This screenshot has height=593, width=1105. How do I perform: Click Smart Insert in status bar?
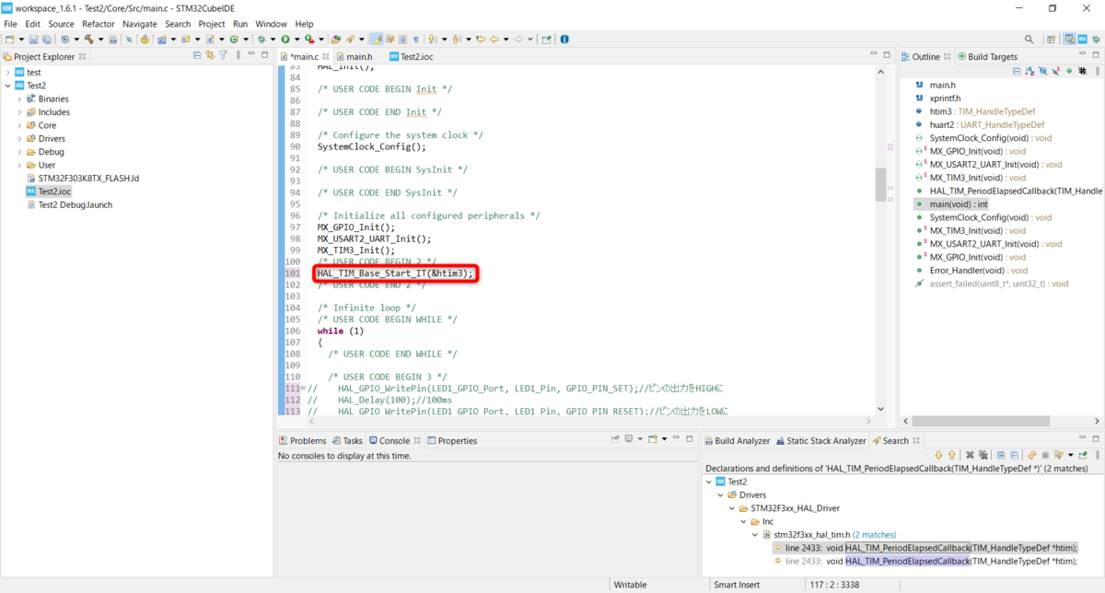coord(736,585)
